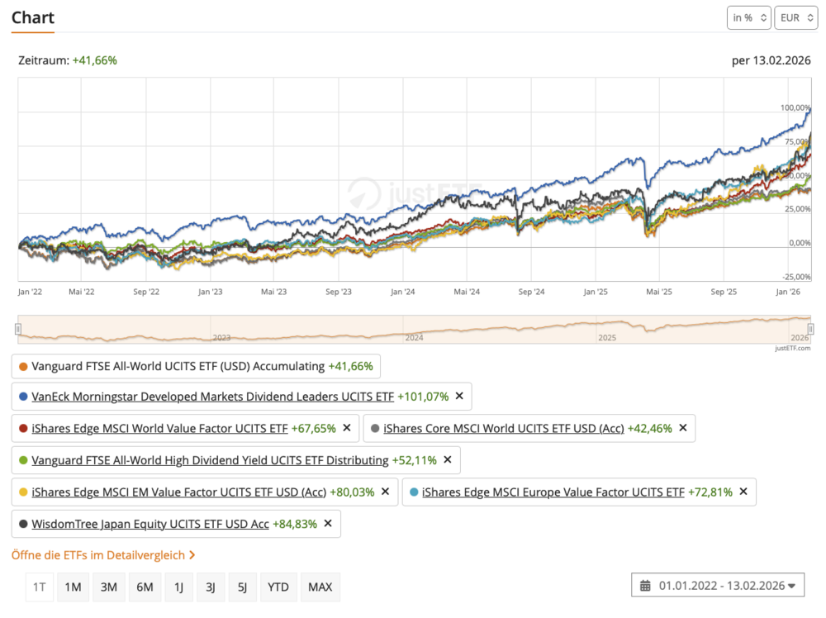Remove WisdomTree Japan Equity ETF via X
The height and width of the screenshot is (618, 826).
pyautogui.click(x=328, y=523)
